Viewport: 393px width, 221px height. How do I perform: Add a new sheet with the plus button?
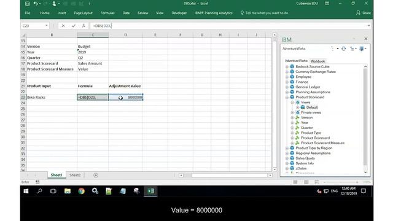click(96, 175)
